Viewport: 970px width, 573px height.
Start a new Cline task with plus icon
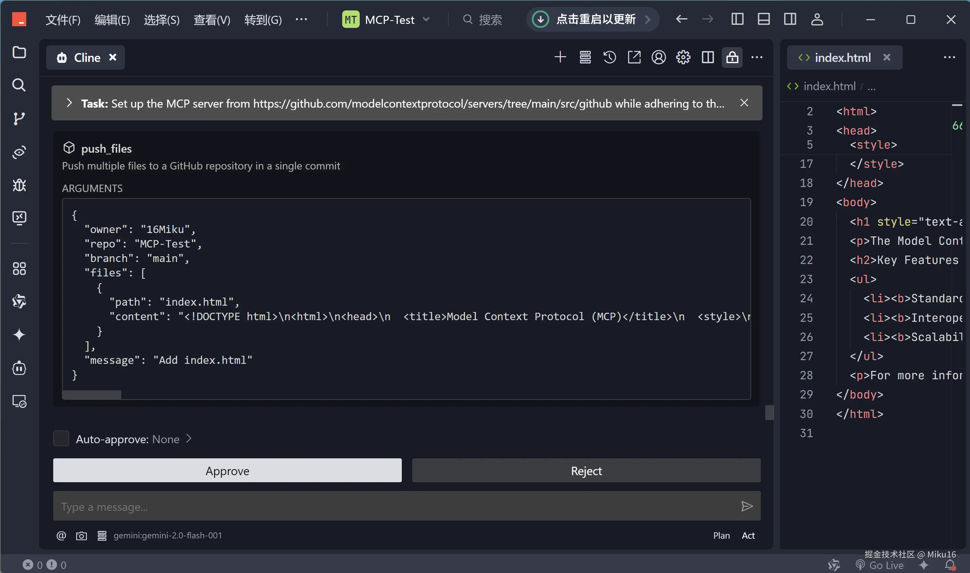point(560,57)
